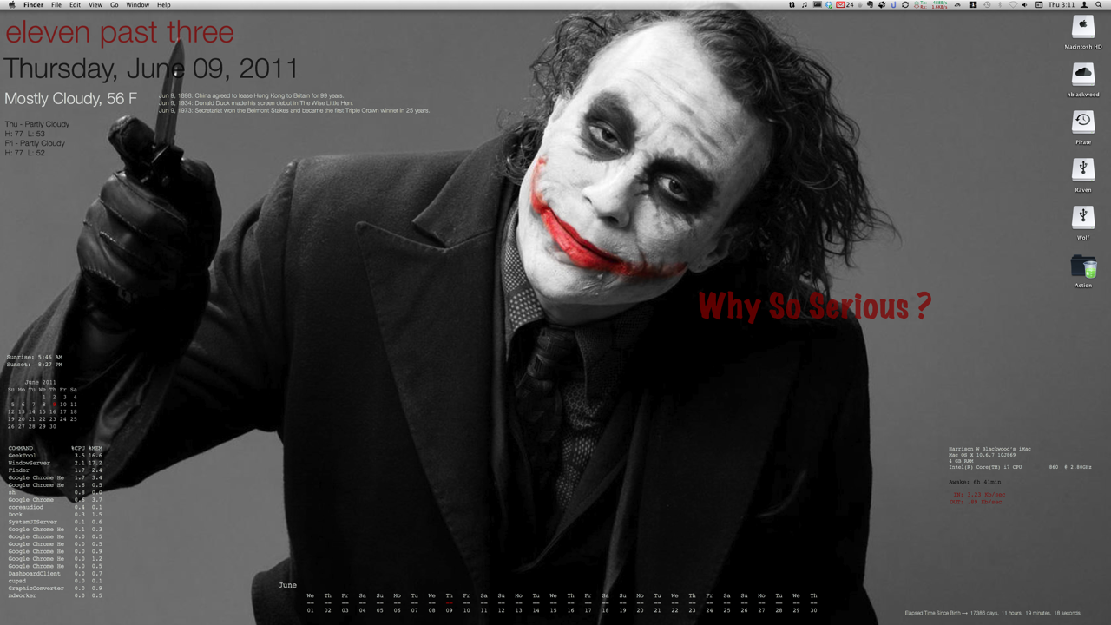
Task: Click the music note menu bar icon
Action: coord(805,5)
